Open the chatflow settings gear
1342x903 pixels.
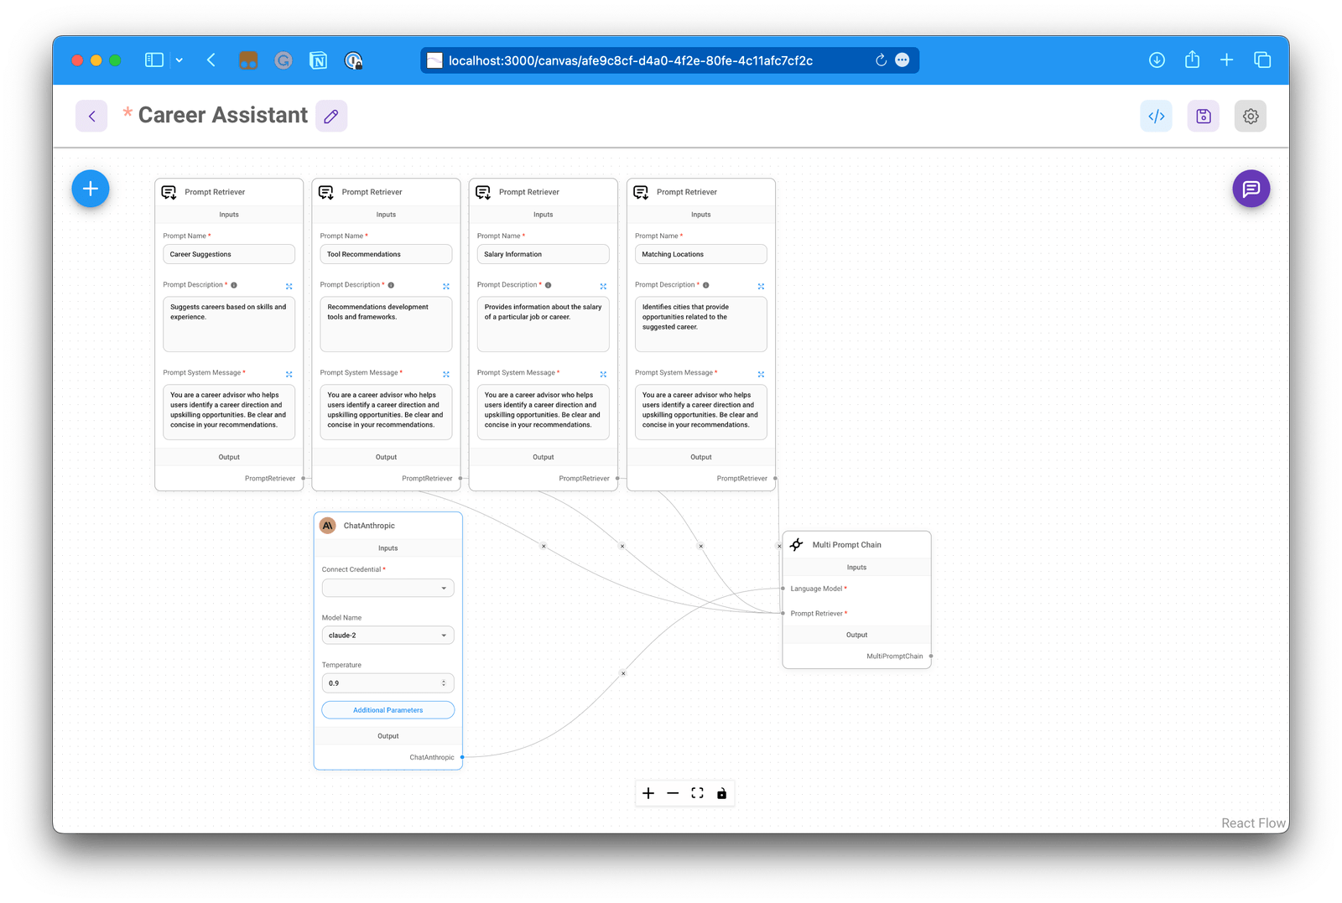tap(1250, 116)
